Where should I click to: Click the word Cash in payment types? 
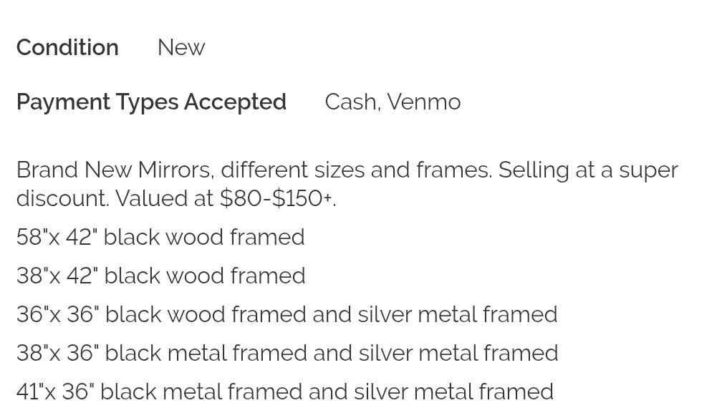[x=350, y=102]
